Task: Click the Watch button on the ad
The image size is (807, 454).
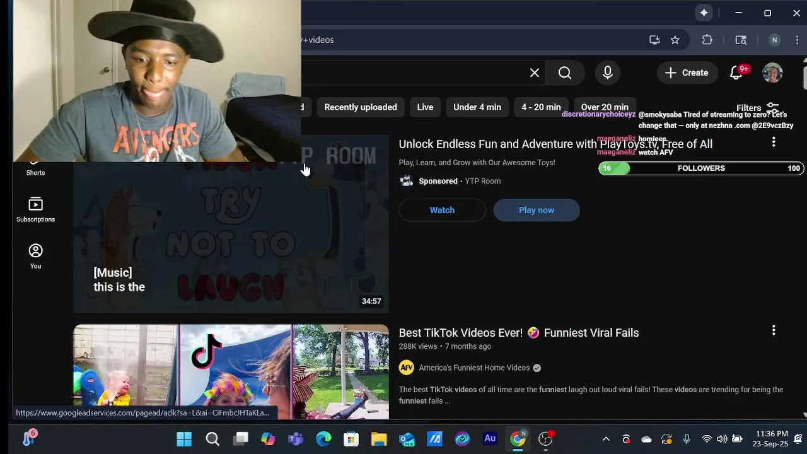Action: pyautogui.click(x=442, y=210)
